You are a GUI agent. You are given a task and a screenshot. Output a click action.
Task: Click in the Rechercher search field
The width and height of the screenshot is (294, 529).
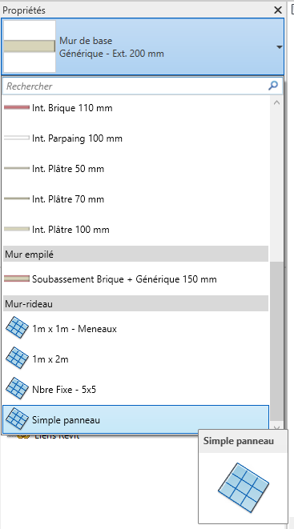point(135,86)
